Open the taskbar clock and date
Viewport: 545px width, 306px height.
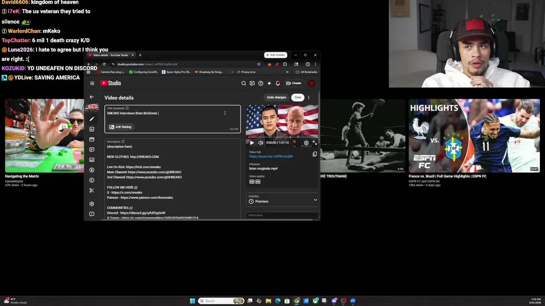tap(535, 301)
